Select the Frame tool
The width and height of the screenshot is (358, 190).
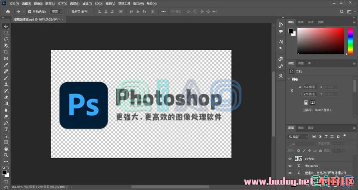coord(6,58)
